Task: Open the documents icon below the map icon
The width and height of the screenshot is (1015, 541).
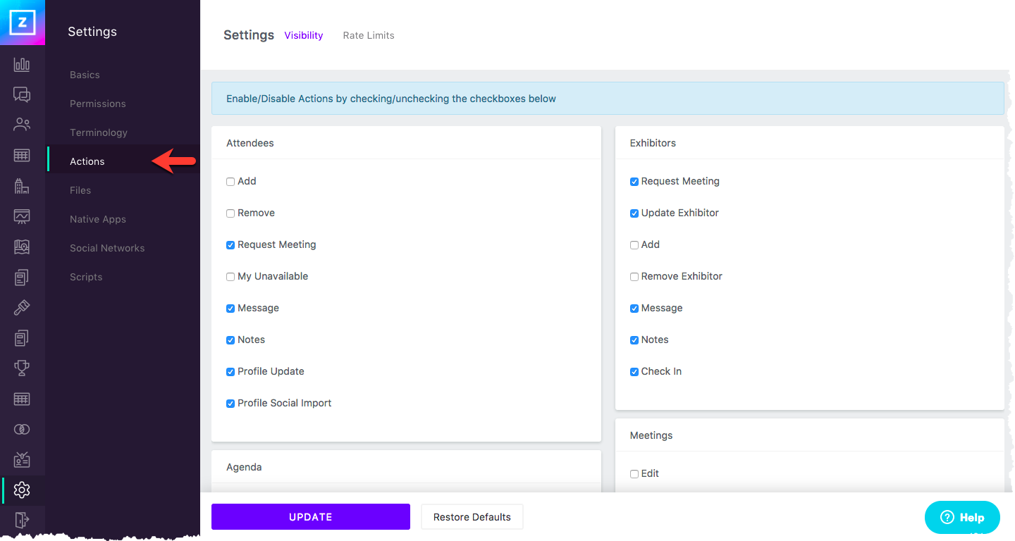Action: [22, 277]
